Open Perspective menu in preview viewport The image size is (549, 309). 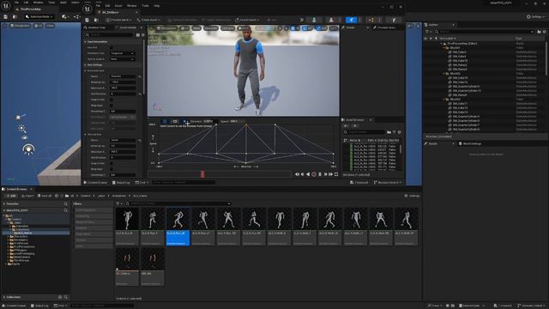point(166,28)
